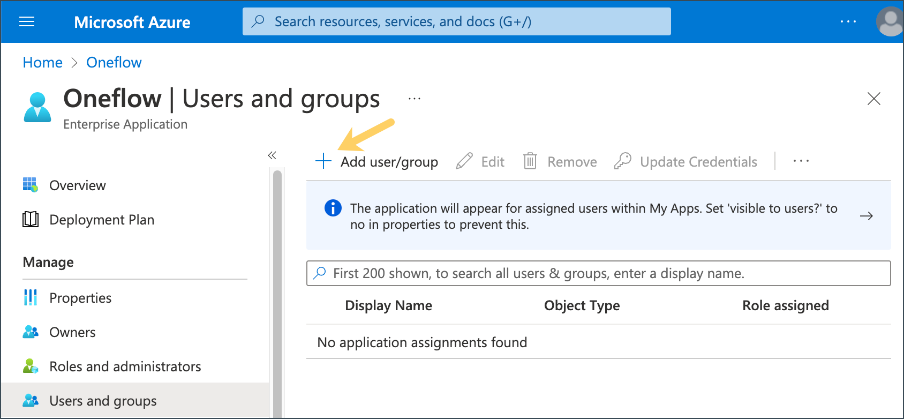Open Roles and administrators page
This screenshot has height=419, width=904.
click(125, 366)
